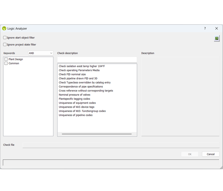Enable Ignore start object filter
This screenshot has width=223, height=191.
click(5, 38)
